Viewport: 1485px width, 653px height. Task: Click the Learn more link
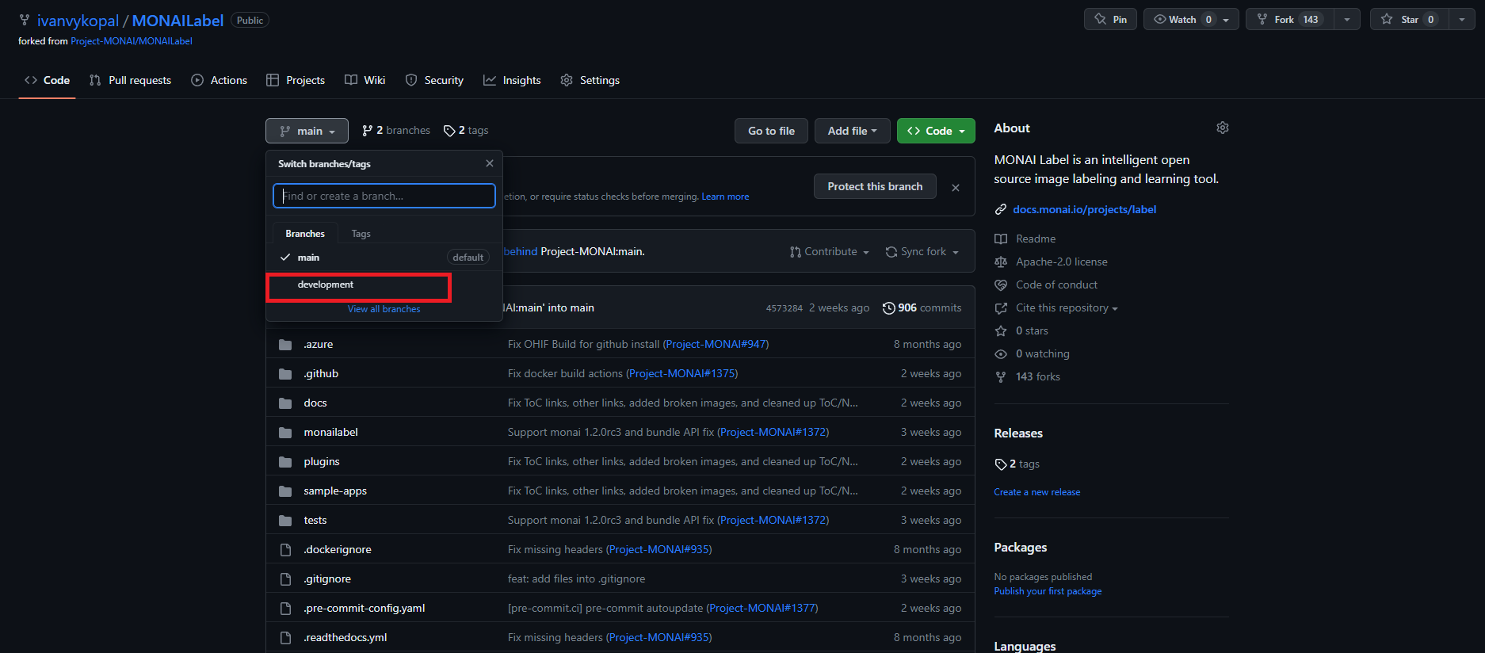725,197
